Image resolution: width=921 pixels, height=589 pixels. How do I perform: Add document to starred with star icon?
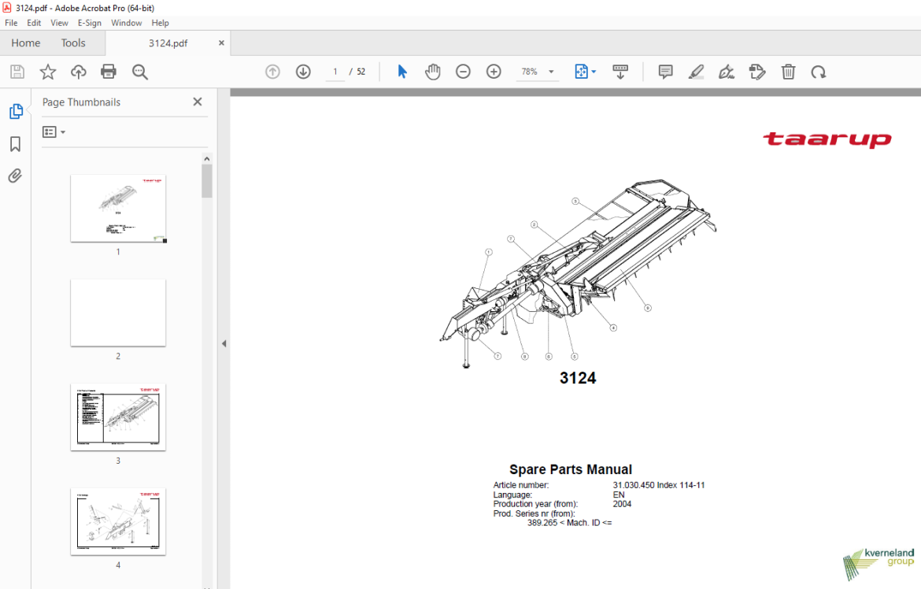(x=47, y=72)
